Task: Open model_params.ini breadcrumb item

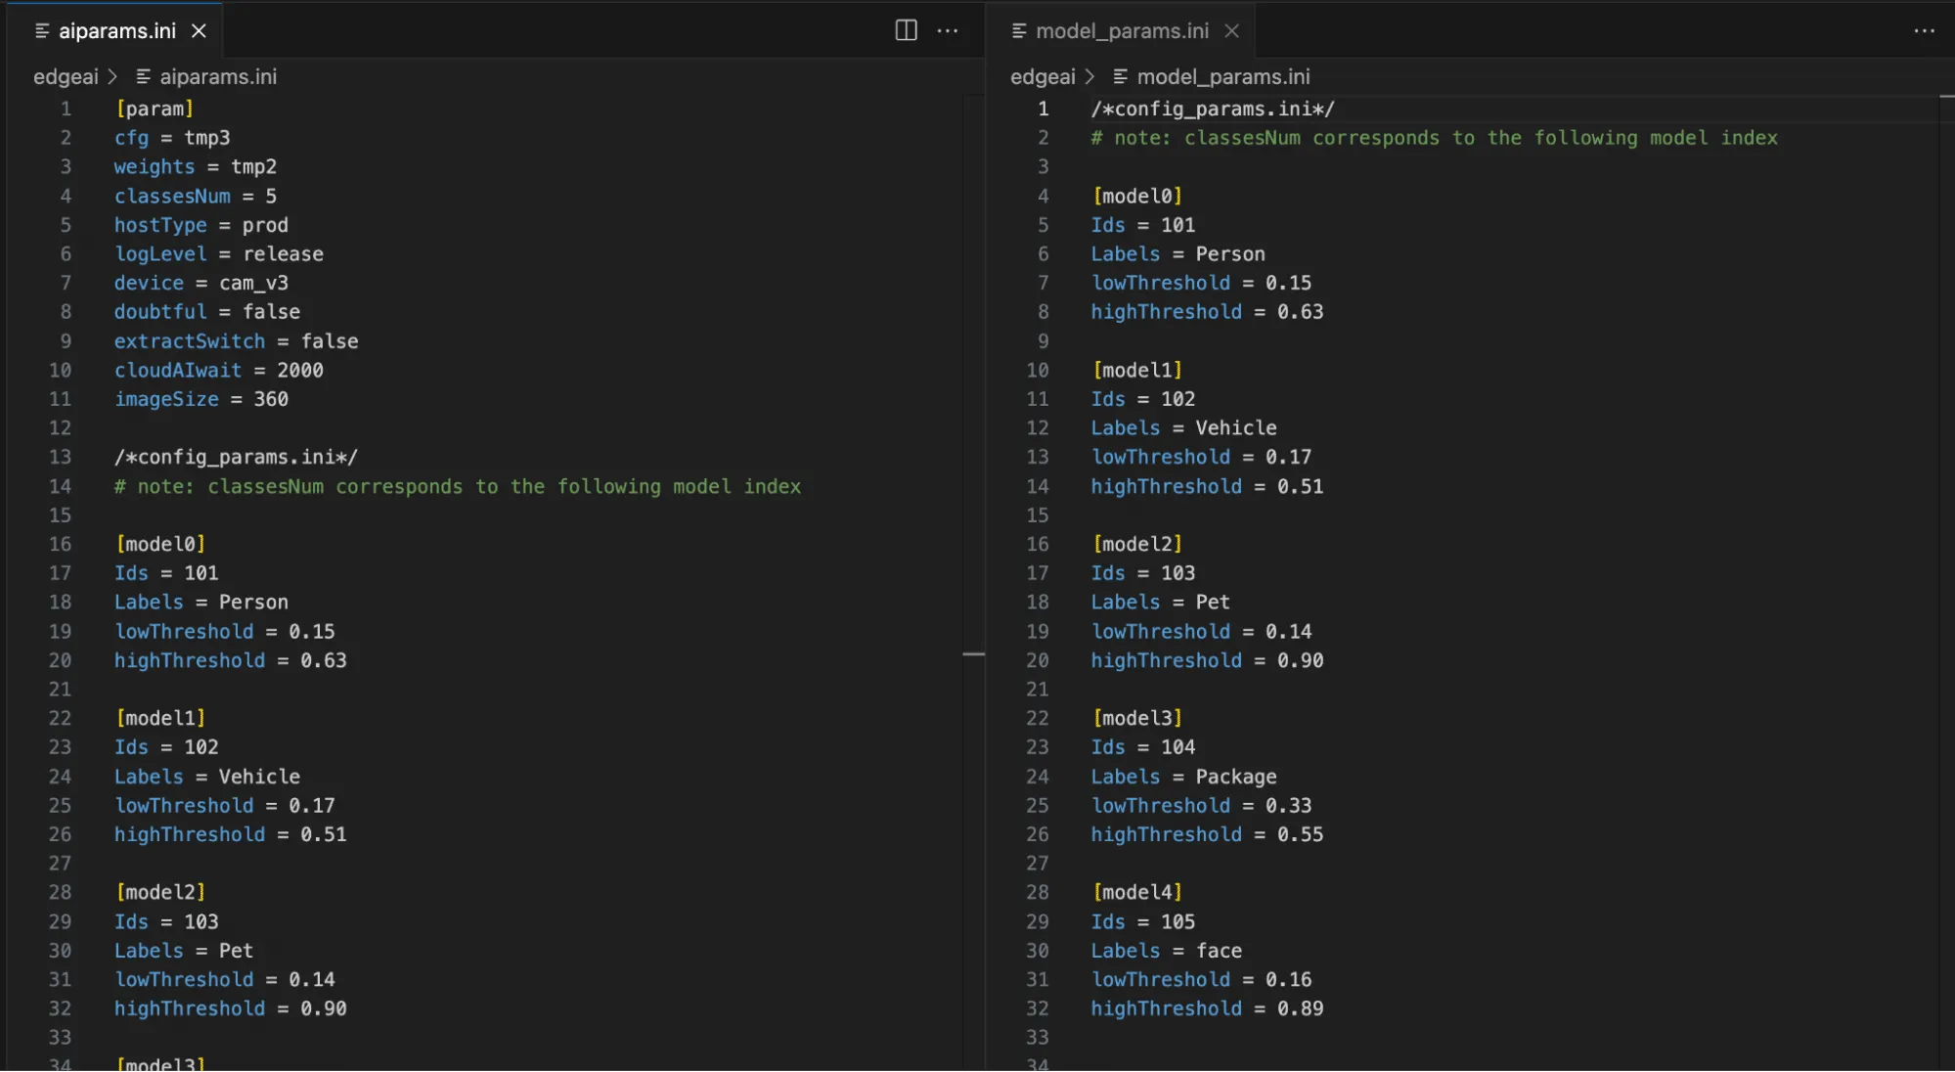Action: point(1222,76)
